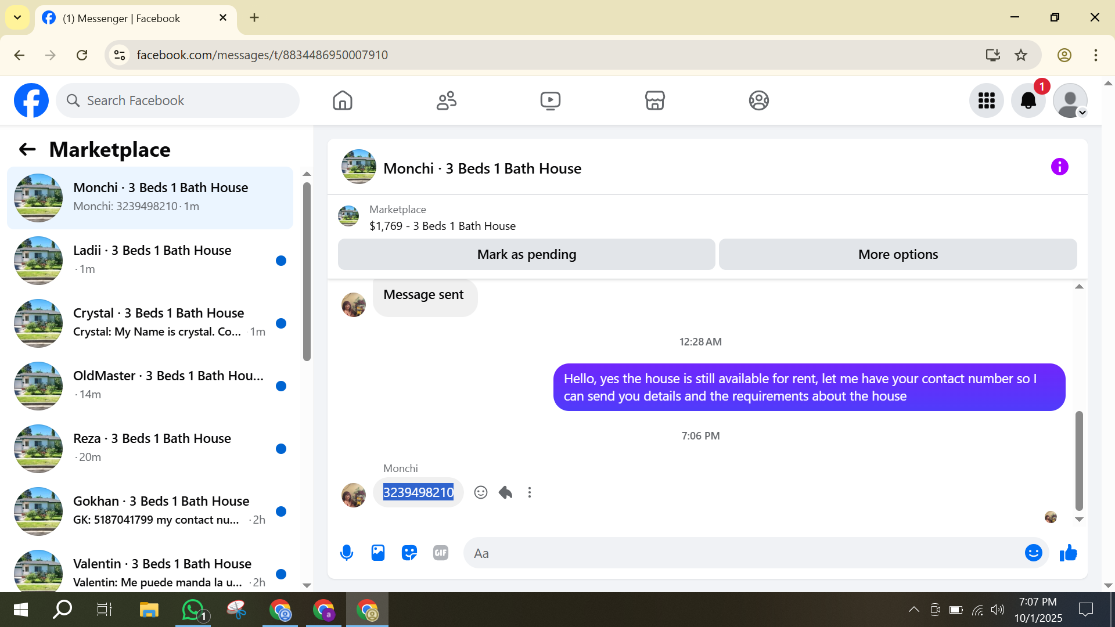The image size is (1115, 627).
Task: Open Windows taskbar search
Action: pos(62,610)
